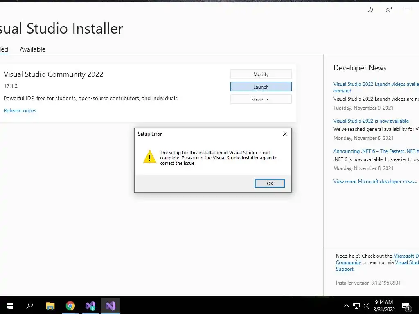419x314 pixels.
Task: Open Windows search from taskbar
Action: coord(29,305)
